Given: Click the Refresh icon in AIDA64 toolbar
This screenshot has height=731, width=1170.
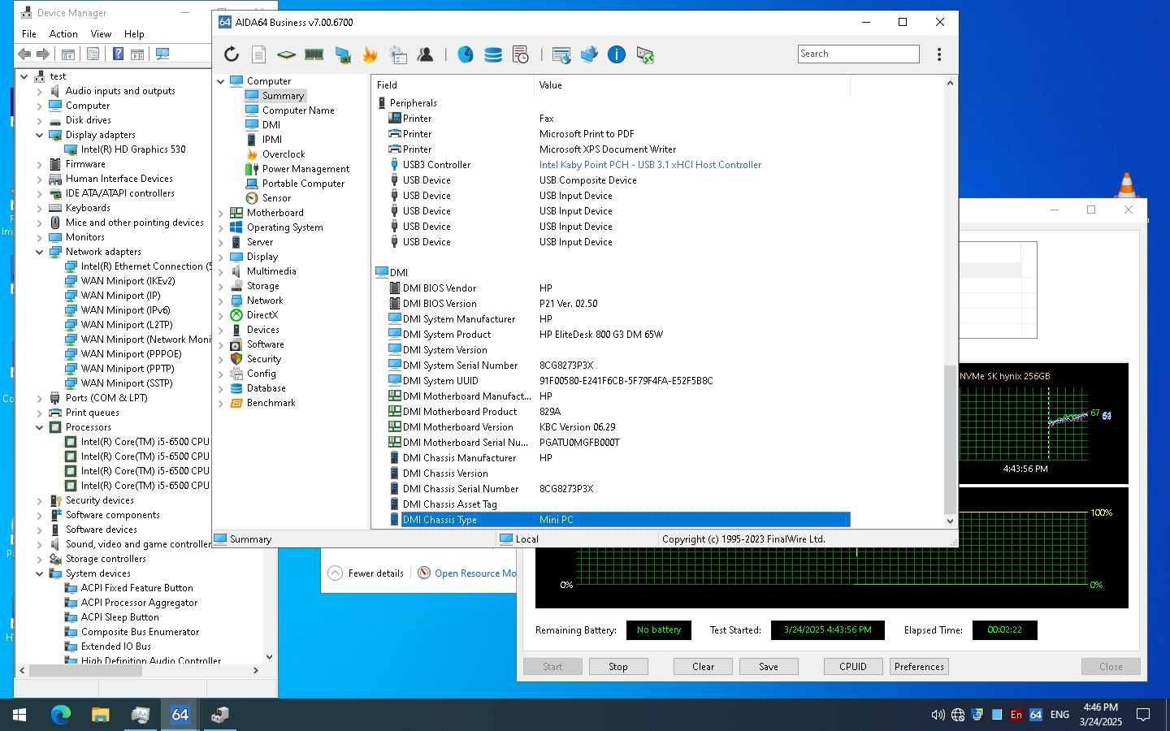Looking at the screenshot, I should [x=232, y=54].
